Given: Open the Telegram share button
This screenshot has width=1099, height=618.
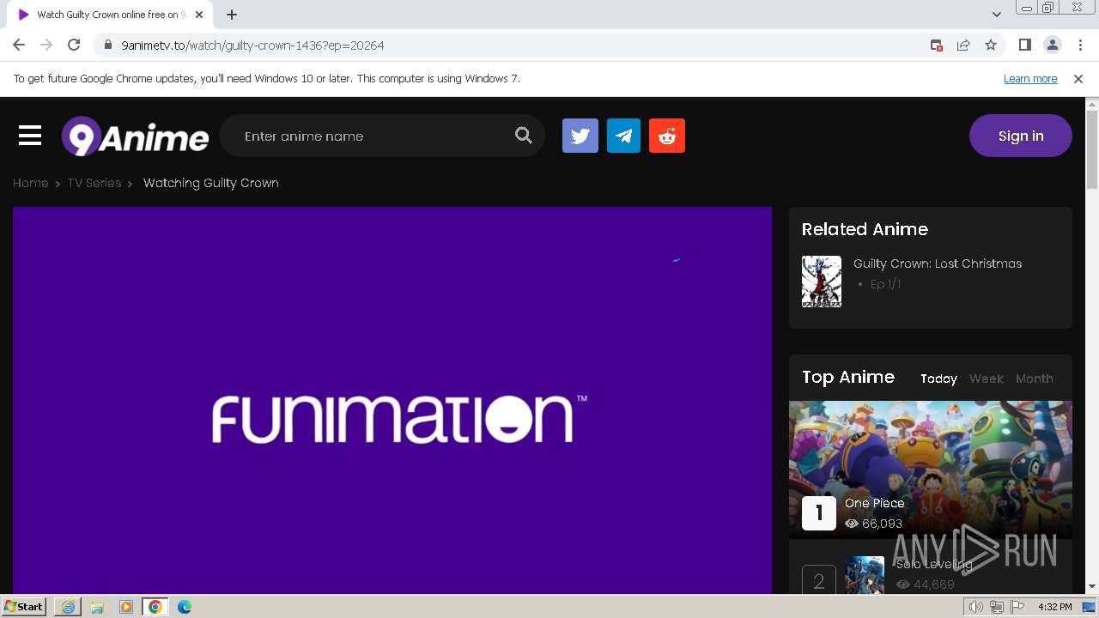Looking at the screenshot, I should pos(623,136).
